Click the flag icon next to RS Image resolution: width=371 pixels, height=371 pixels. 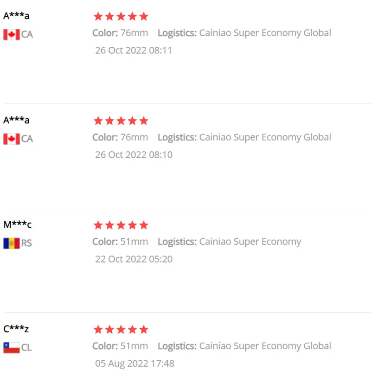pyautogui.click(x=12, y=243)
